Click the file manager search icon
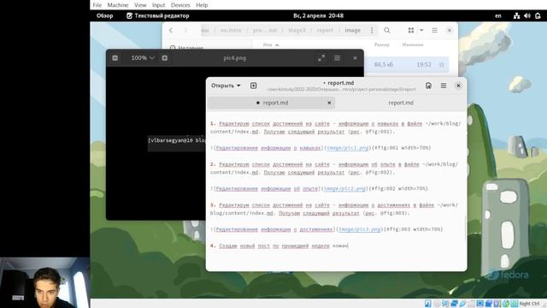The width and height of the screenshot is (547, 308). click(x=387, y=31)
